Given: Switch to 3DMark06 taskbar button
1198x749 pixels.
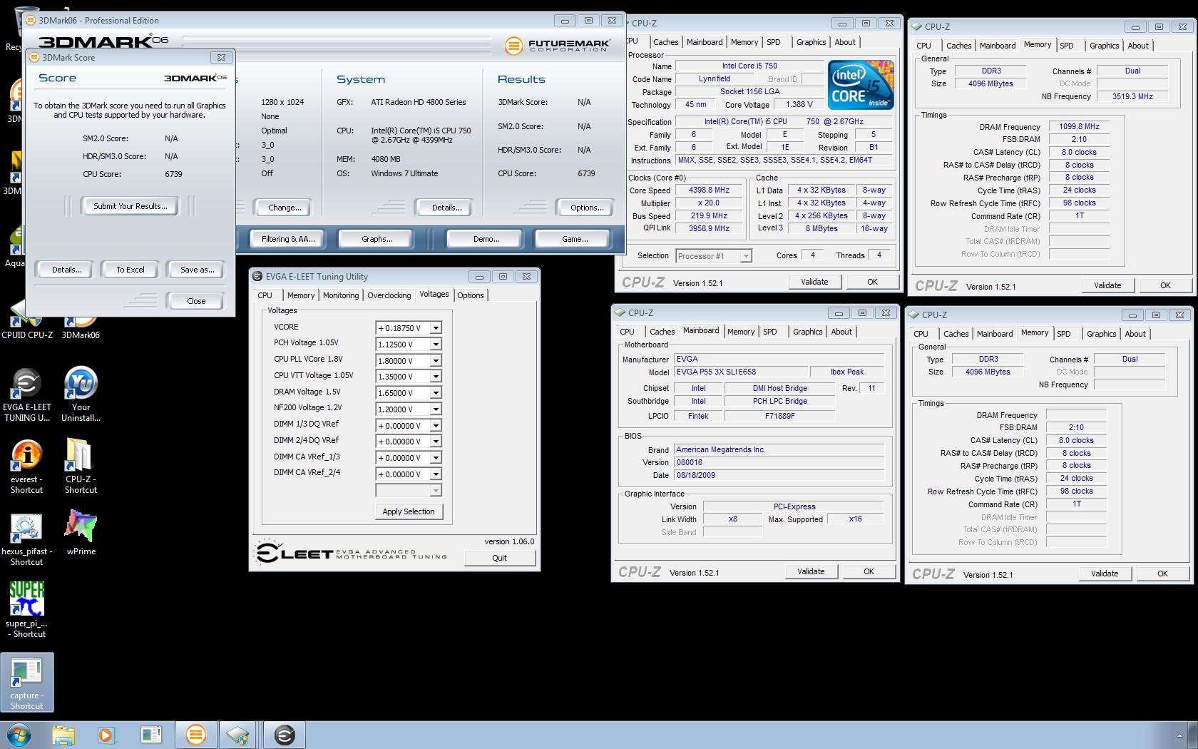Looking at the screenshot, I should [195, 735].
